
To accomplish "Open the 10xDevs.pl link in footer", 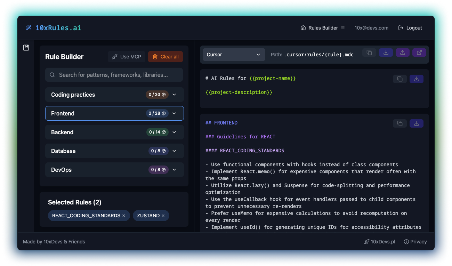I will 380,242.
